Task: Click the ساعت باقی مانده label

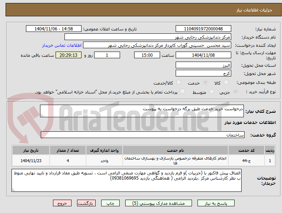Action: click(x=37, y=55)
